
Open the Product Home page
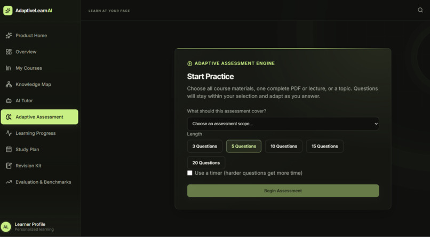39,36
